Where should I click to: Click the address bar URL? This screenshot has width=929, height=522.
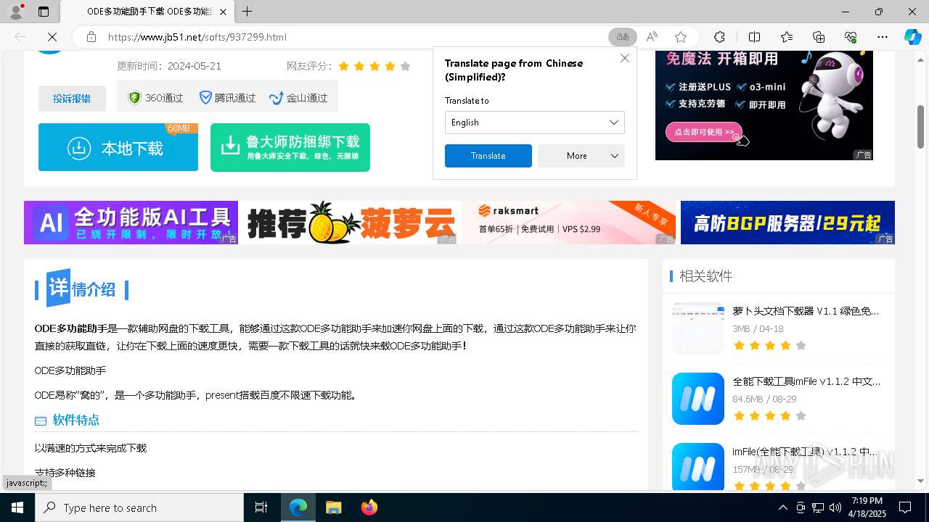click(197, 37)
